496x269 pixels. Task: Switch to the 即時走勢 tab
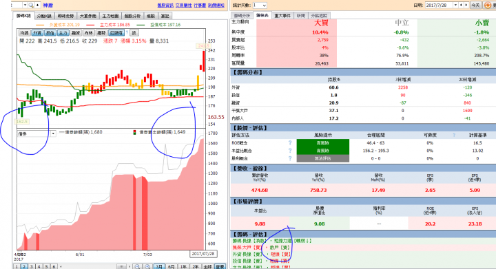(65, 16)
